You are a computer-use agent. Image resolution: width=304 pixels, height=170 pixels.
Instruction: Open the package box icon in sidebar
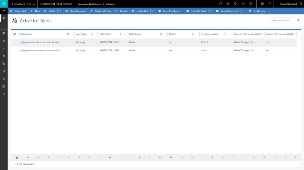[4, 64]
